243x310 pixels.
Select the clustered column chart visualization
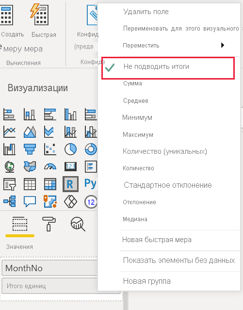tap(70, 114)
